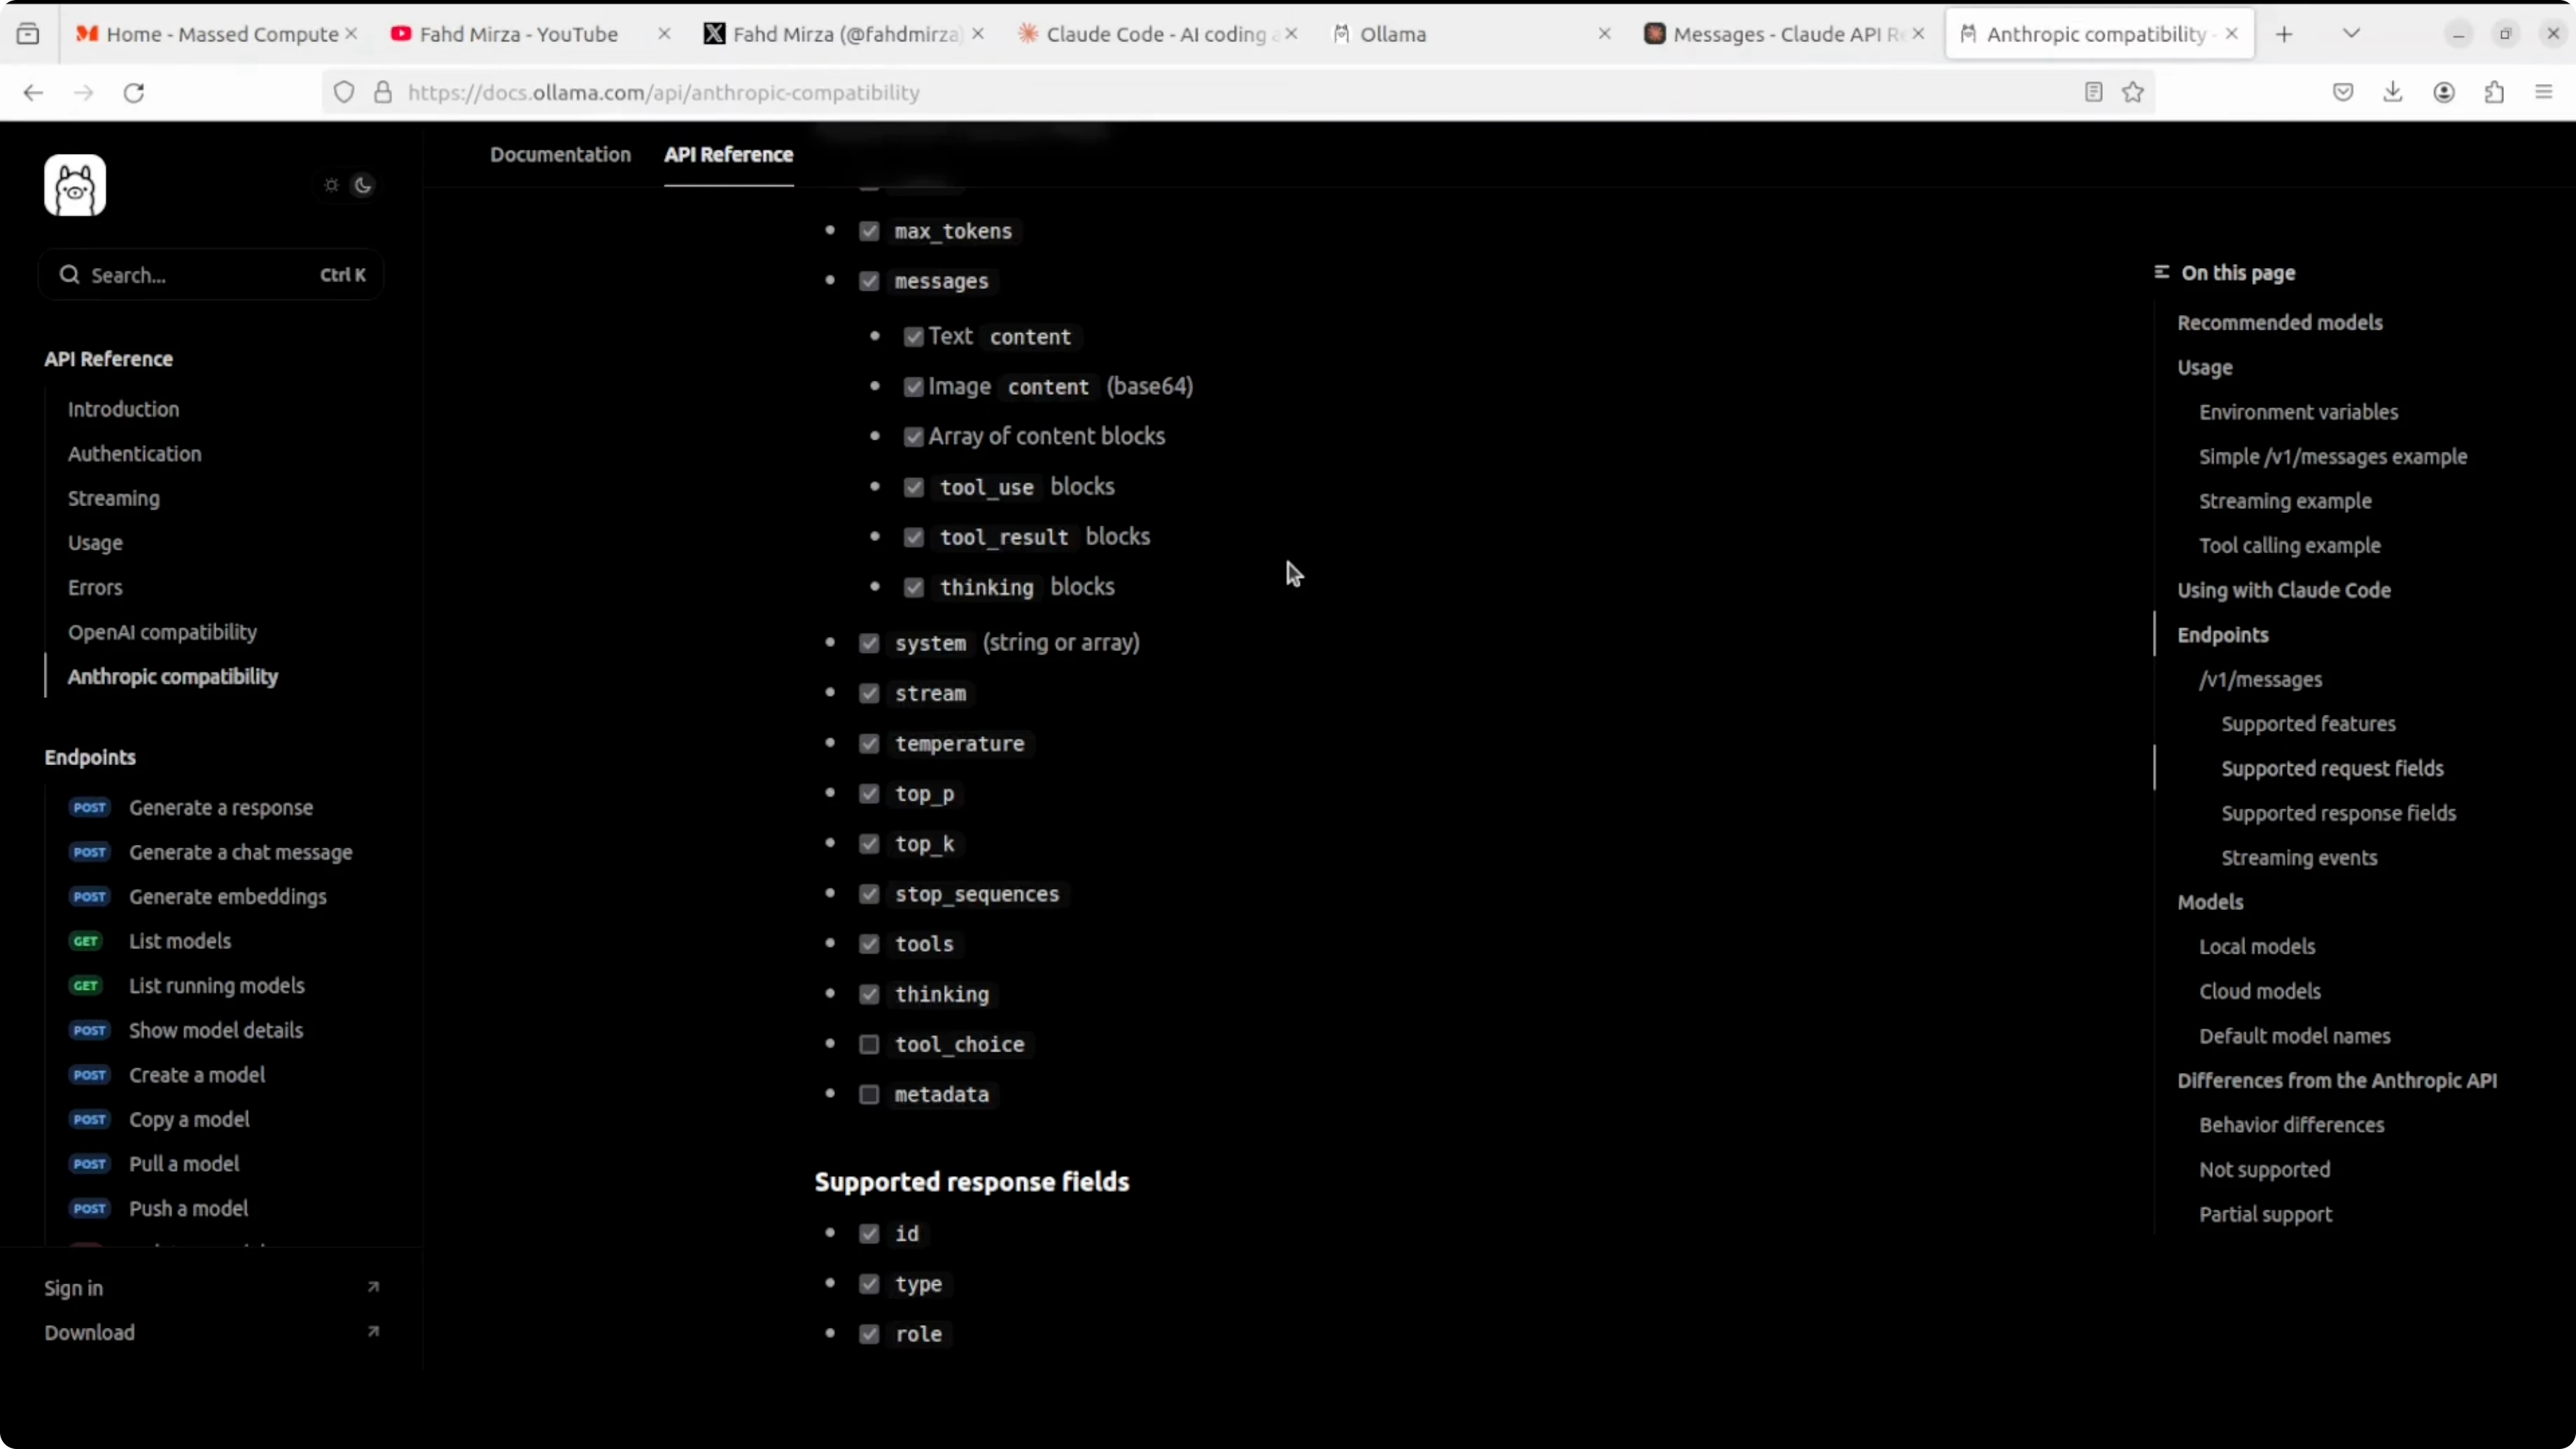Open the list all tabs chevron
The width and height of the screenshot is (2576, 1449).
tap(2351, 34)
